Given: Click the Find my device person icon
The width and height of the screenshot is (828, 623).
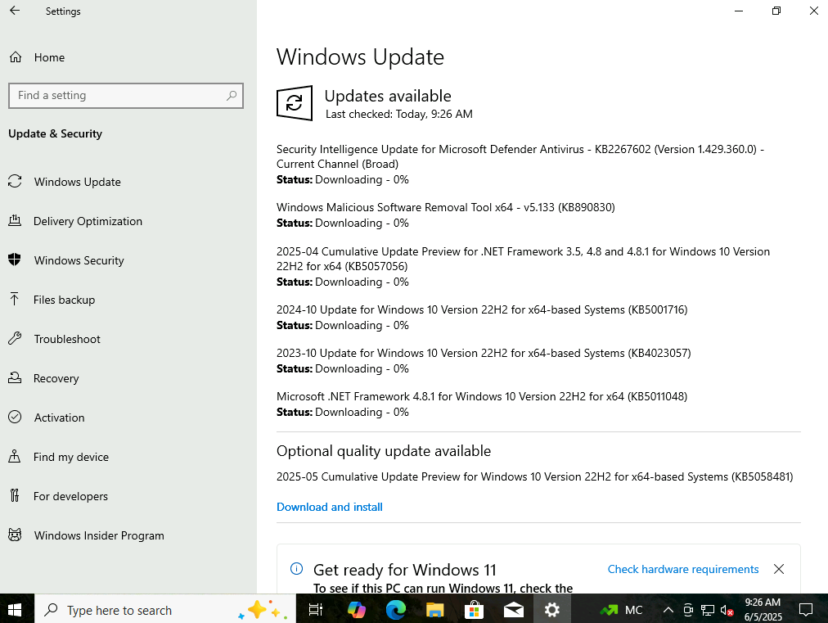Looking at the screenshot, I should click(x=15, y=456).
